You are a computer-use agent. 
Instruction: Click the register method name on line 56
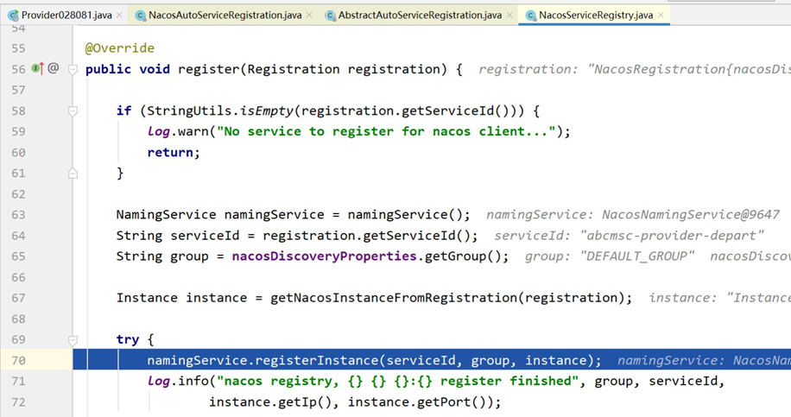point(209,69)
